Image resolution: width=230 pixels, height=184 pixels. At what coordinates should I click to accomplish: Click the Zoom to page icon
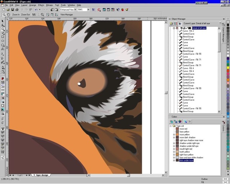pos(48,14)
